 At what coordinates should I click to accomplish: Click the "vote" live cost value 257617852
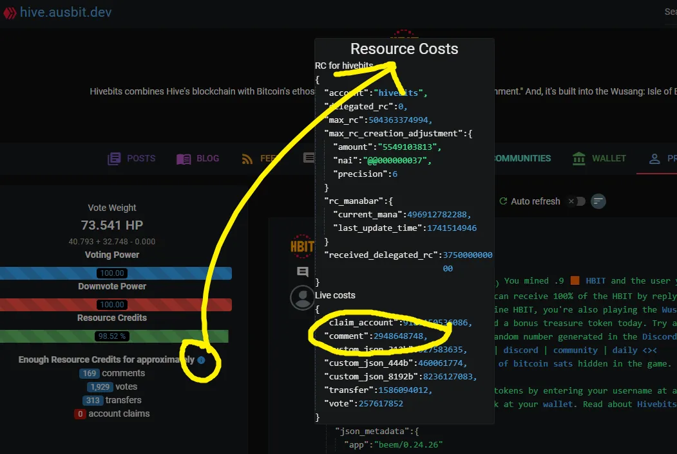[x=381, y=404]
